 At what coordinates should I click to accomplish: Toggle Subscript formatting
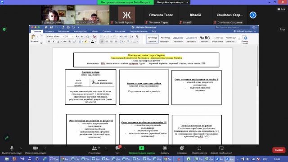coord(70,42)
